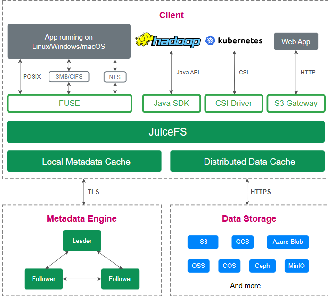Click the Distributed Data Cache block
Viewport: 328px width, 299px height.
pos(247,161)
